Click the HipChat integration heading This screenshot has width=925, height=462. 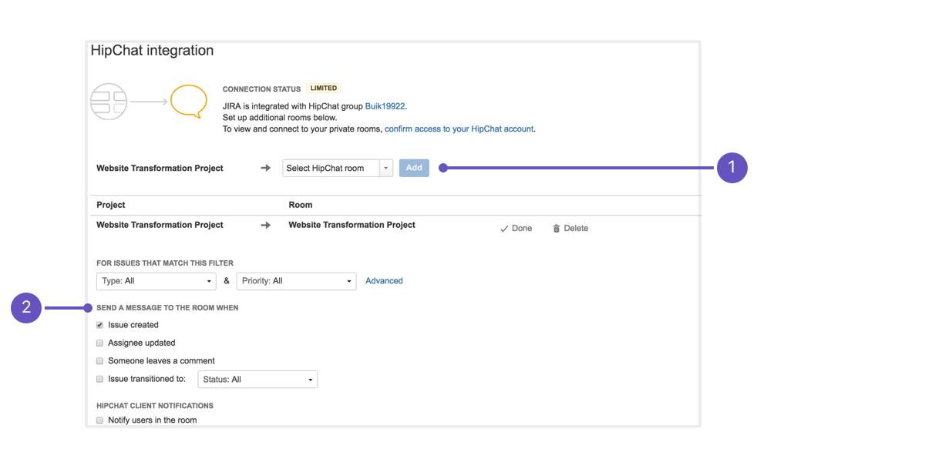(152, 51)
